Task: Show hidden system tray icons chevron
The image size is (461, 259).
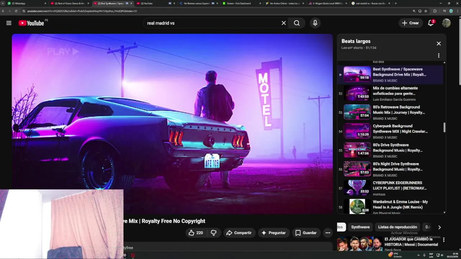Action: pos(418,255)
